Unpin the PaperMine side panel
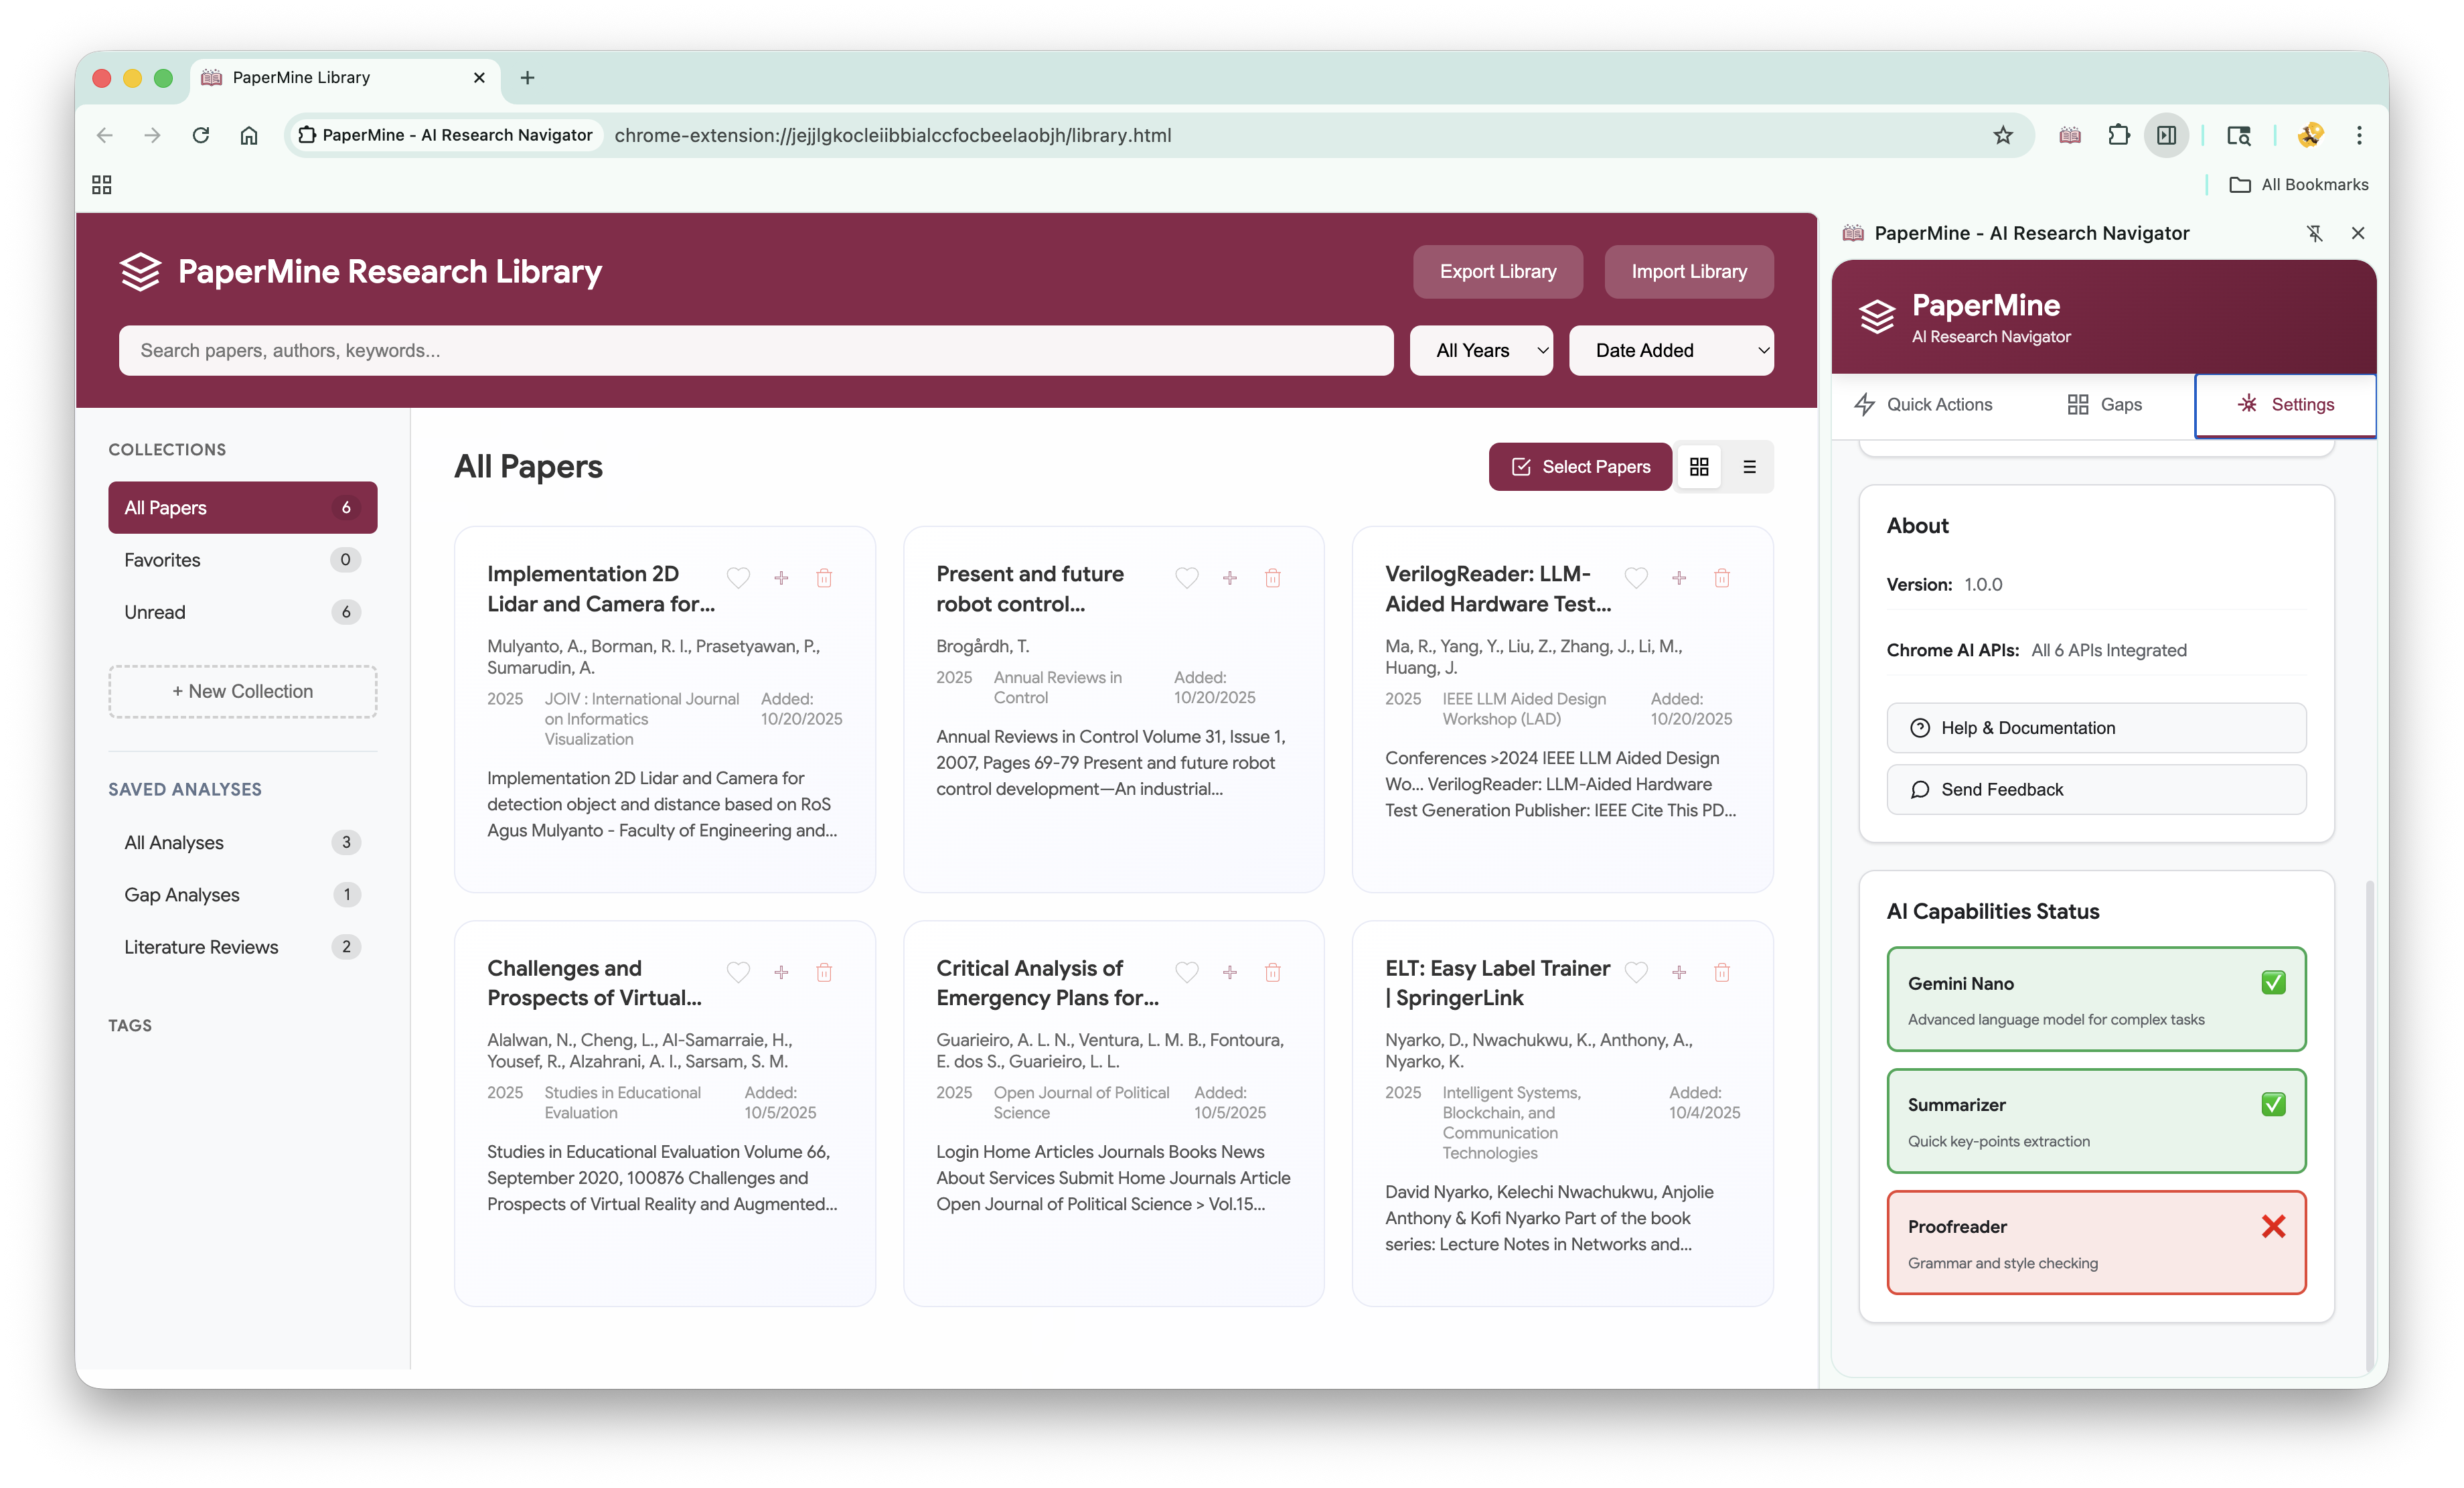The width and height of the screenshot is (2464, 1488). tap(2314, 233)
